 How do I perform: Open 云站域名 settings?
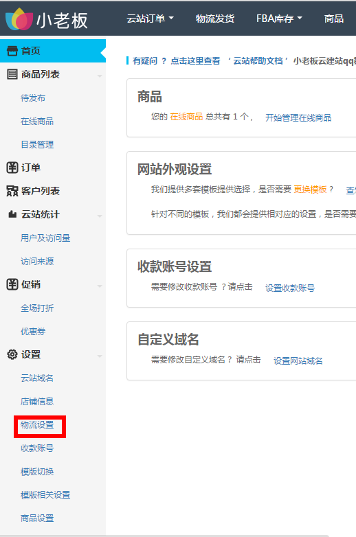click(37, 378)
